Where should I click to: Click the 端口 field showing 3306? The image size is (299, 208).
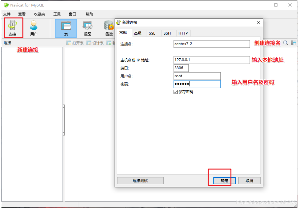181,68
